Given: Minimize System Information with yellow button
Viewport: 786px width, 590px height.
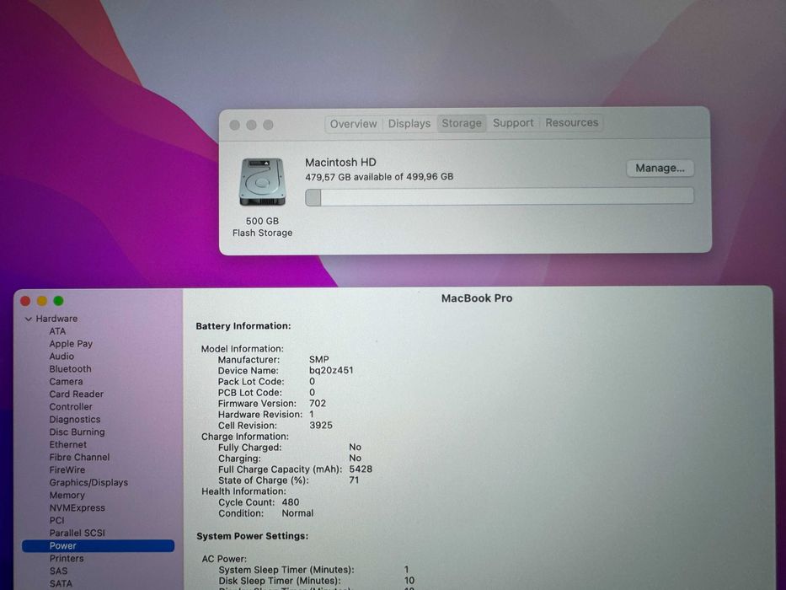Looking at the screenshot, I should (41, 301).
